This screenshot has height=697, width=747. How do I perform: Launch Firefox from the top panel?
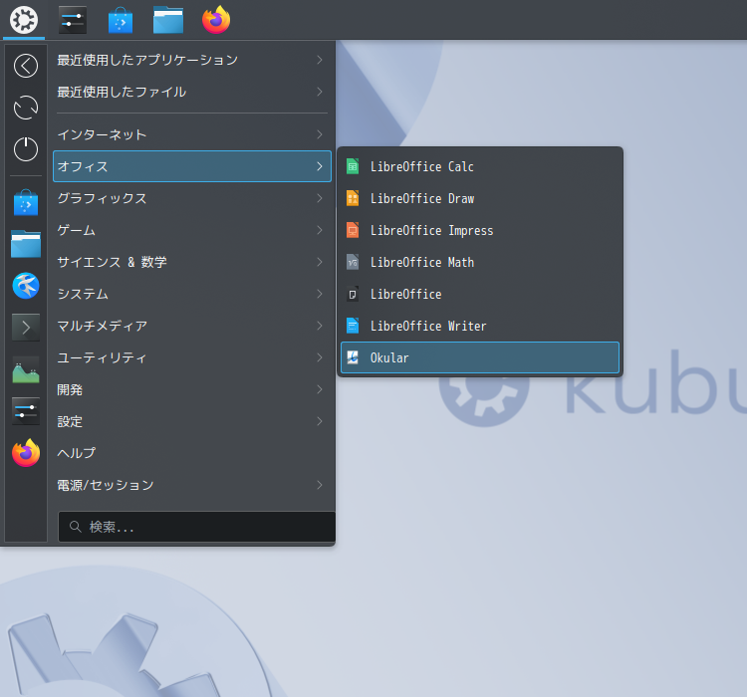tap(216, 20)
